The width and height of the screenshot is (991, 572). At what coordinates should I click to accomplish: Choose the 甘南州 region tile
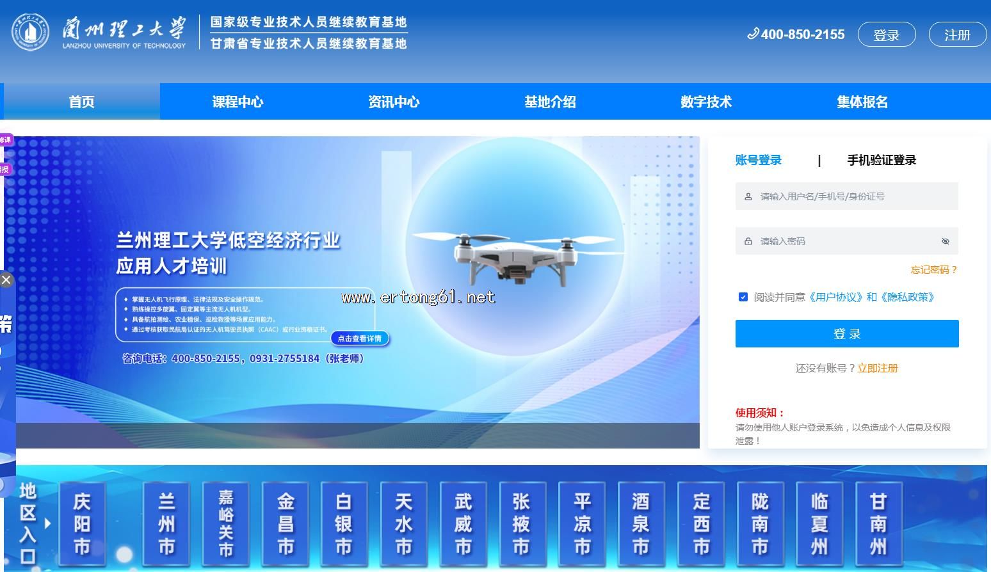point(878,524)
